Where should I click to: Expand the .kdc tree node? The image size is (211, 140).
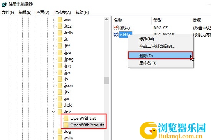point(53,105)
